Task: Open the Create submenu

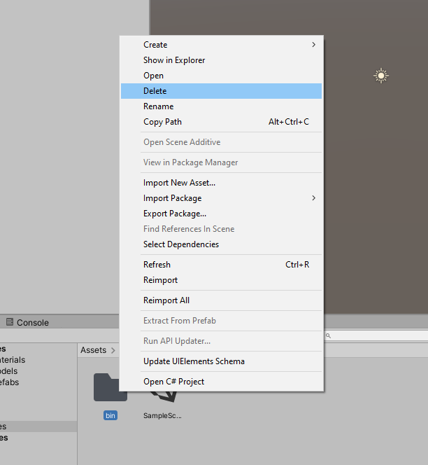Action: [221, 45]
